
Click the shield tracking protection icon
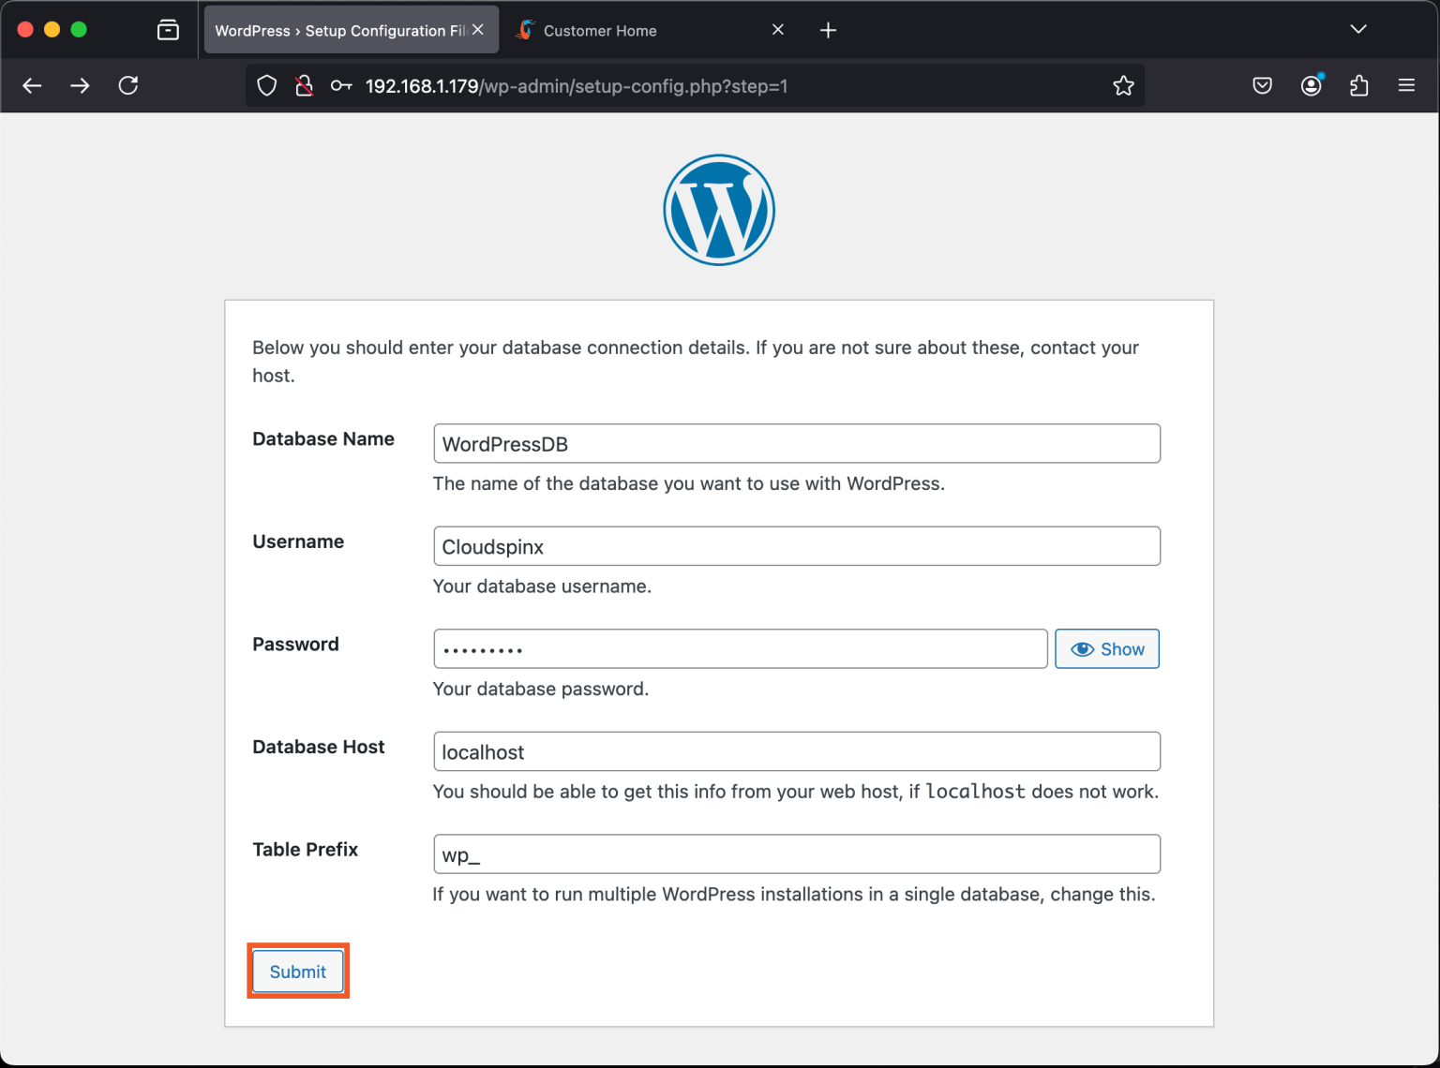[x=266, y=85]
